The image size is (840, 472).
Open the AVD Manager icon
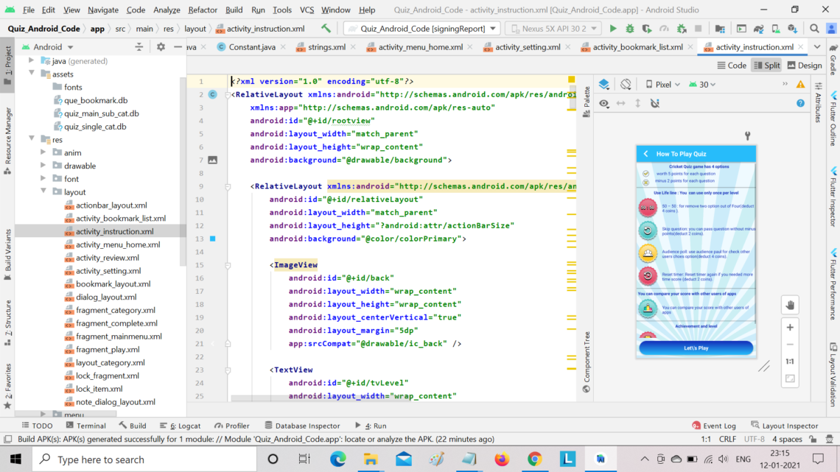775,27
